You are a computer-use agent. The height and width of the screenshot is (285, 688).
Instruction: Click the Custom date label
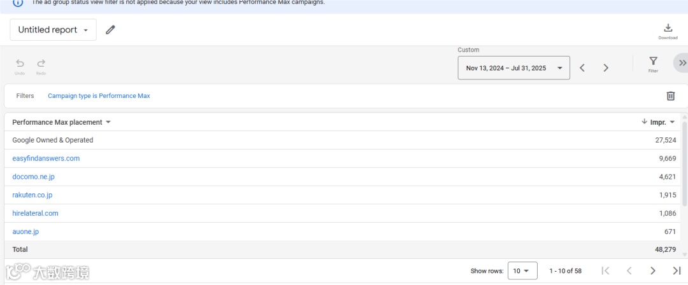pyautogui.click(x=468, y=50)
